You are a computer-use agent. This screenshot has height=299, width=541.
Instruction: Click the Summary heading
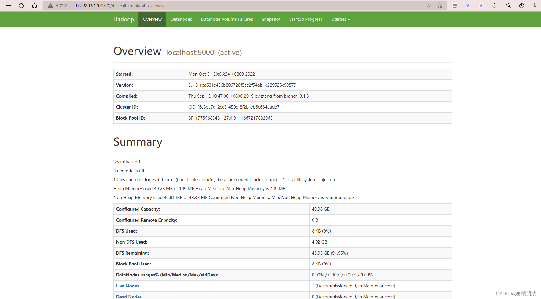click(x=138, y=142)
